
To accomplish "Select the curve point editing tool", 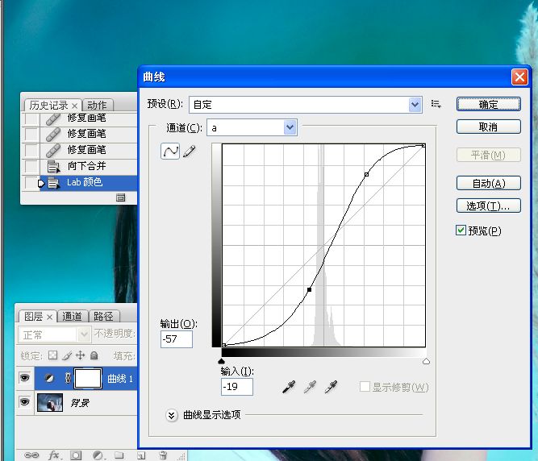I will [170, 152].
